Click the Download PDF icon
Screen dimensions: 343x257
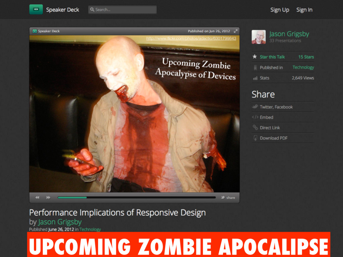(255, 138)
